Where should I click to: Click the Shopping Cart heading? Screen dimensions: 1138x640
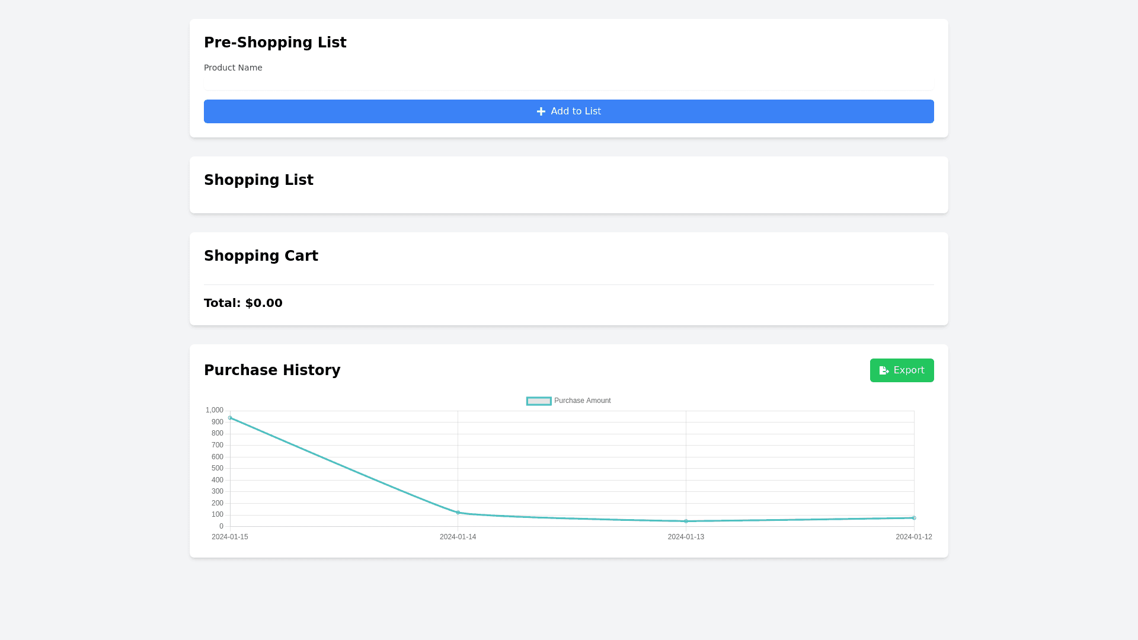tap(261, 256)
